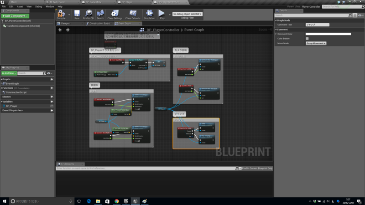Select TransformComponent (Inherited) item
Viewport: 365px width, 205px height.
click(23, 26)
